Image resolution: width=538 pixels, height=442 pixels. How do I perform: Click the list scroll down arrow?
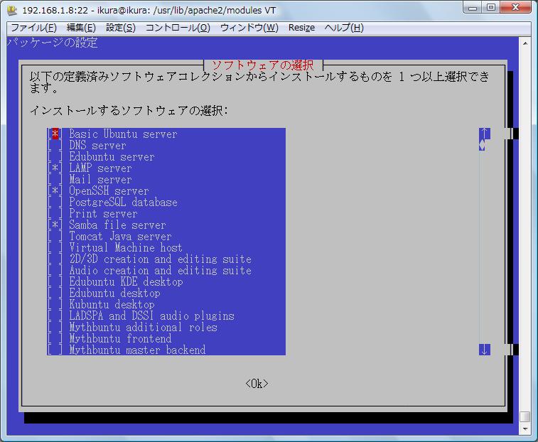click(x=485, y=350)
